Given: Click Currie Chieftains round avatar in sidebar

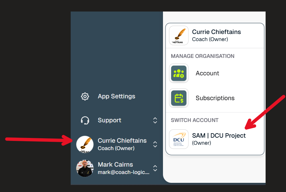Looking at the screenshot, I should [x=85, y=144].
